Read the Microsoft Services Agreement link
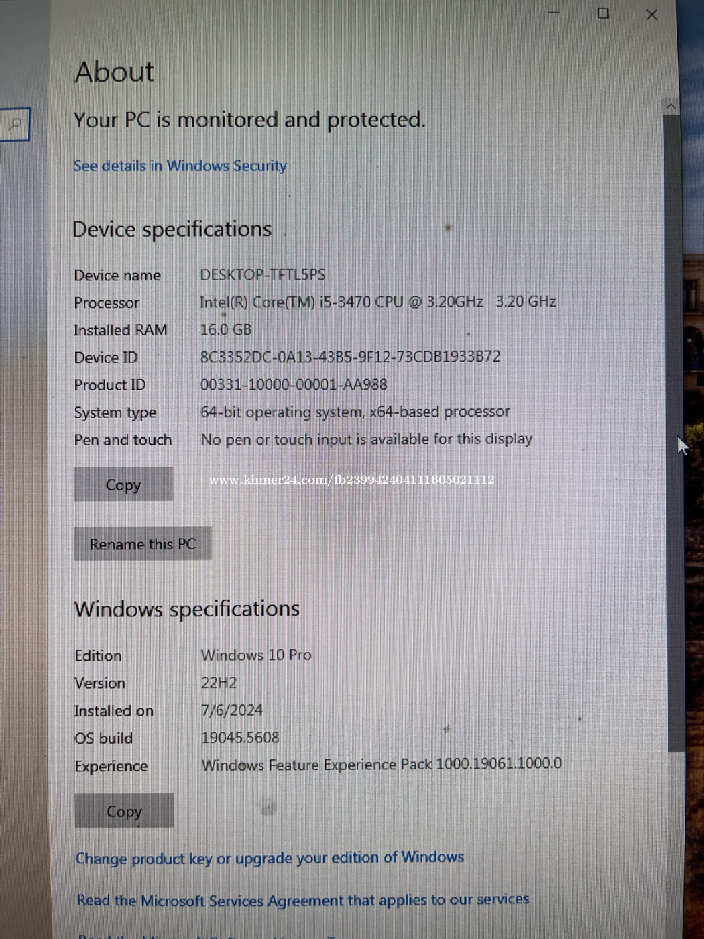Screen dimensions: 704x939 pos(303,900)
